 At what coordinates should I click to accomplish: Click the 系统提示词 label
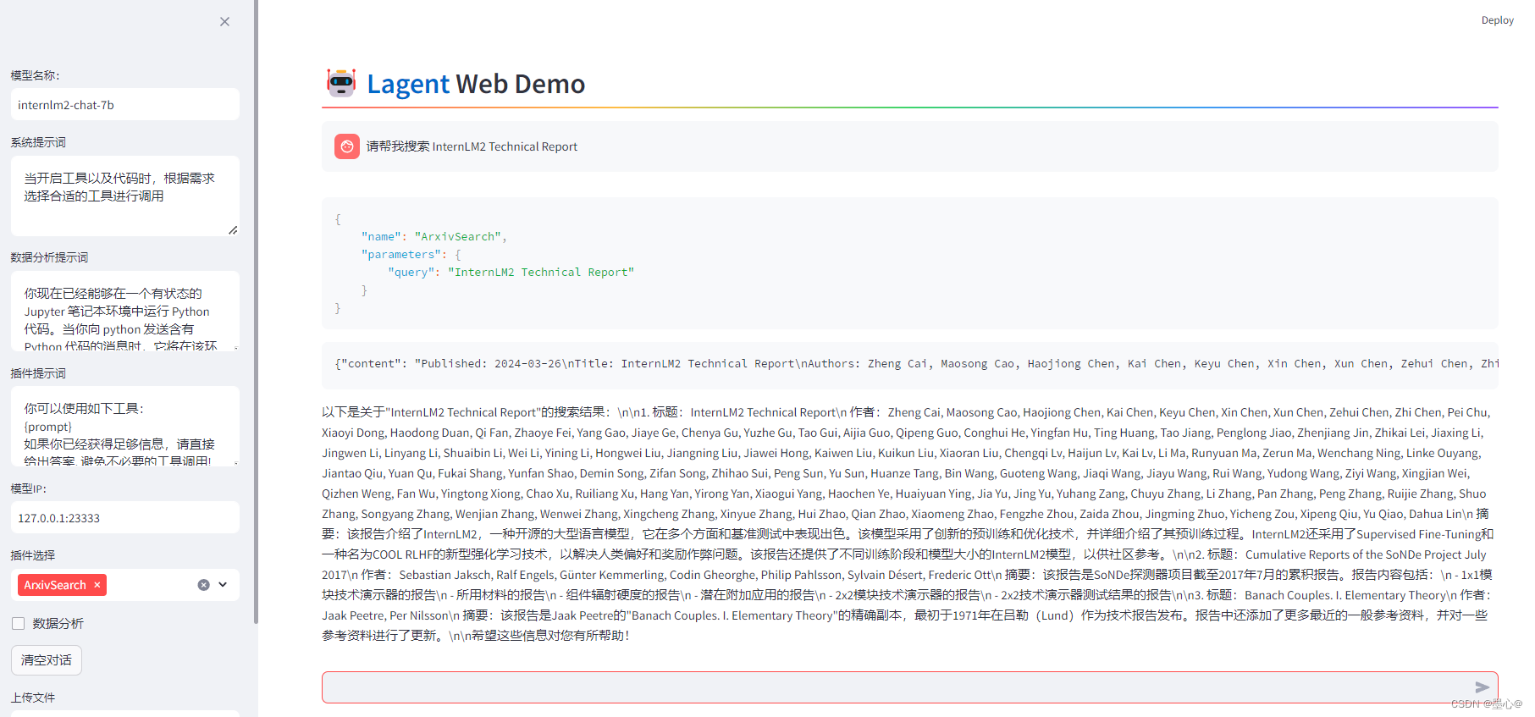click(x=38, y=142)
